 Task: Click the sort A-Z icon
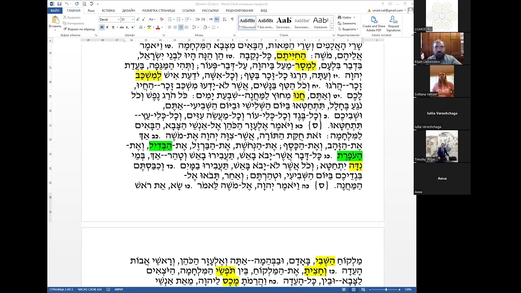pyautogui.click(x=225, y=20)
